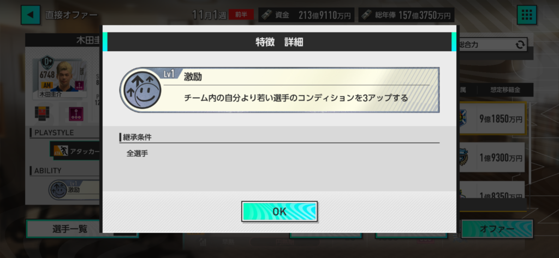Click the green オファー button

[497, 229]
